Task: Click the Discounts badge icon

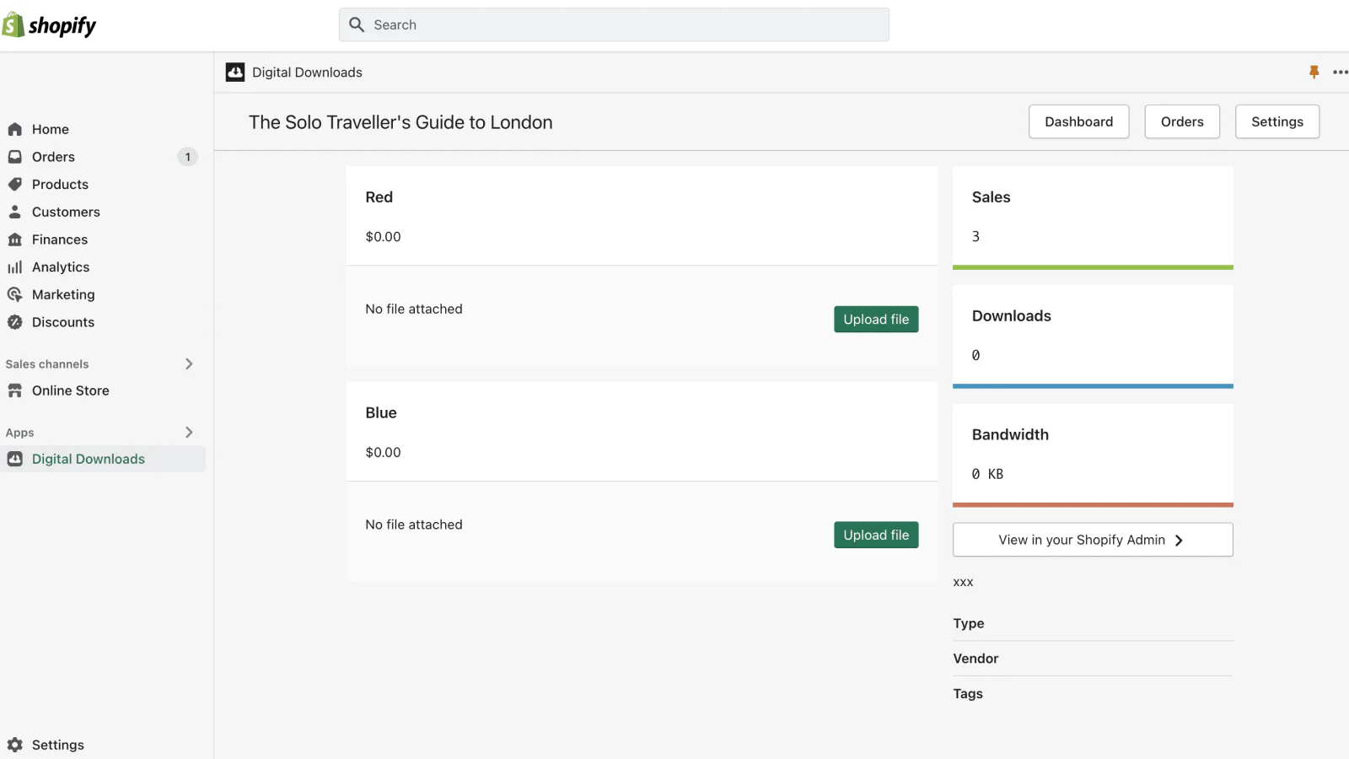Action: (15, 322)
